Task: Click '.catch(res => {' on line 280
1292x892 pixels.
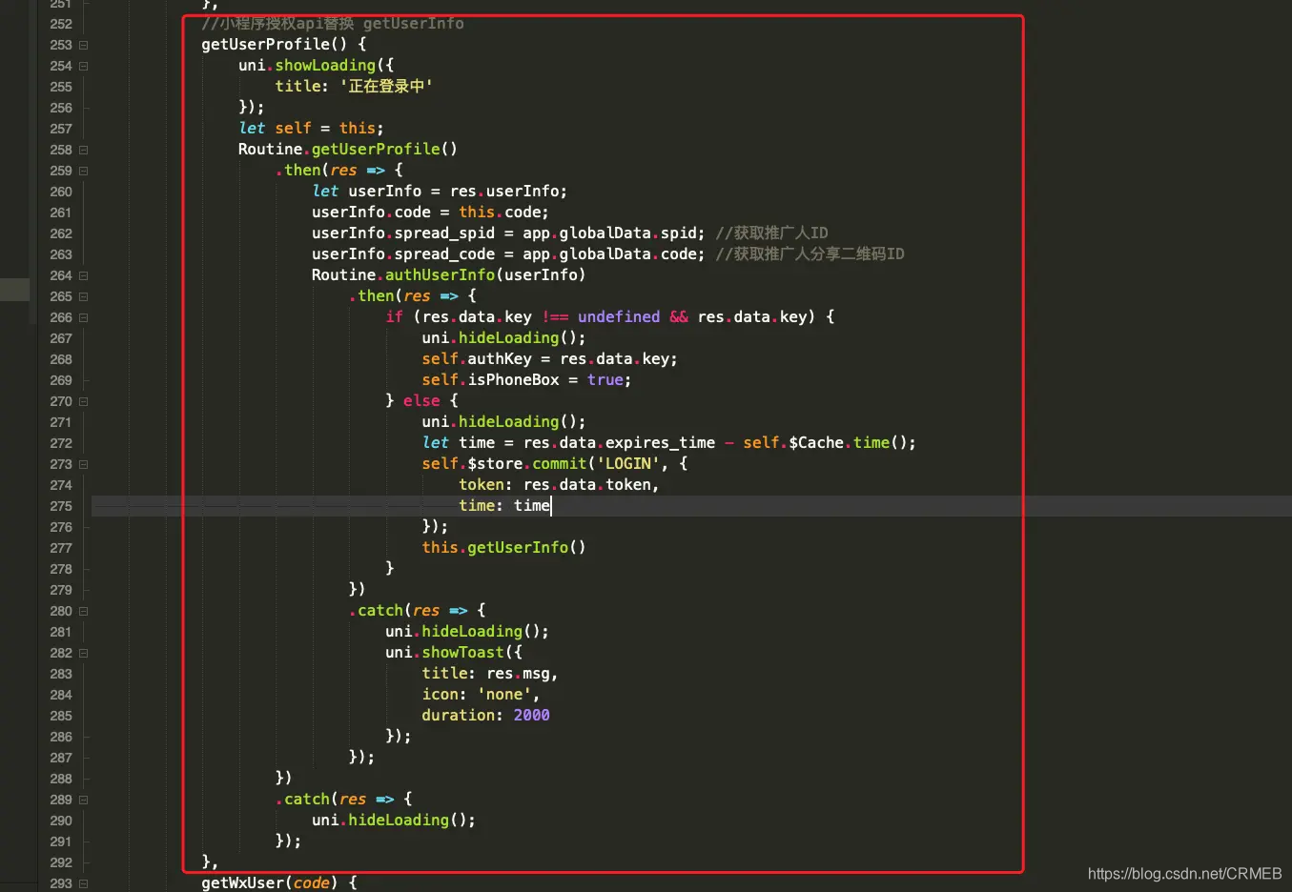Action: click(417, 610)
